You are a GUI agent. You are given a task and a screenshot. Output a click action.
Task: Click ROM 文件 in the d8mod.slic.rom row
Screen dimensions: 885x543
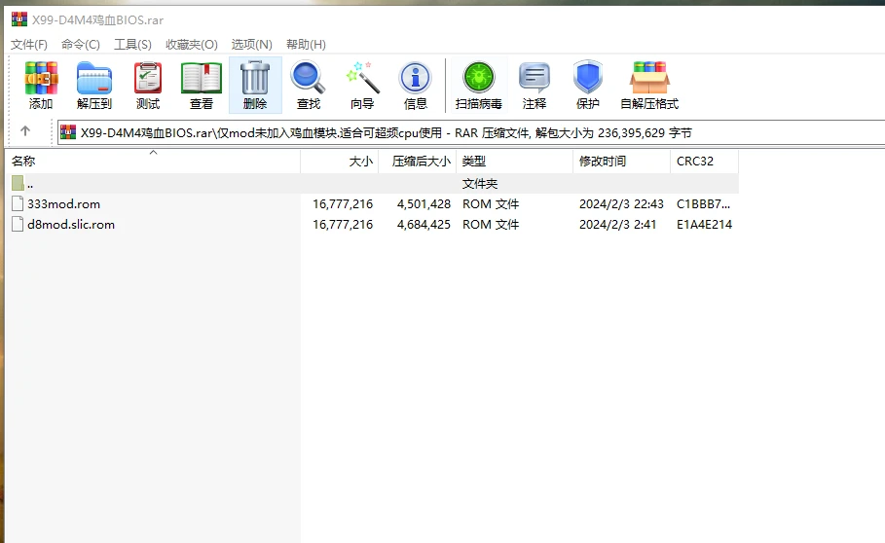(x=491, y=225)
